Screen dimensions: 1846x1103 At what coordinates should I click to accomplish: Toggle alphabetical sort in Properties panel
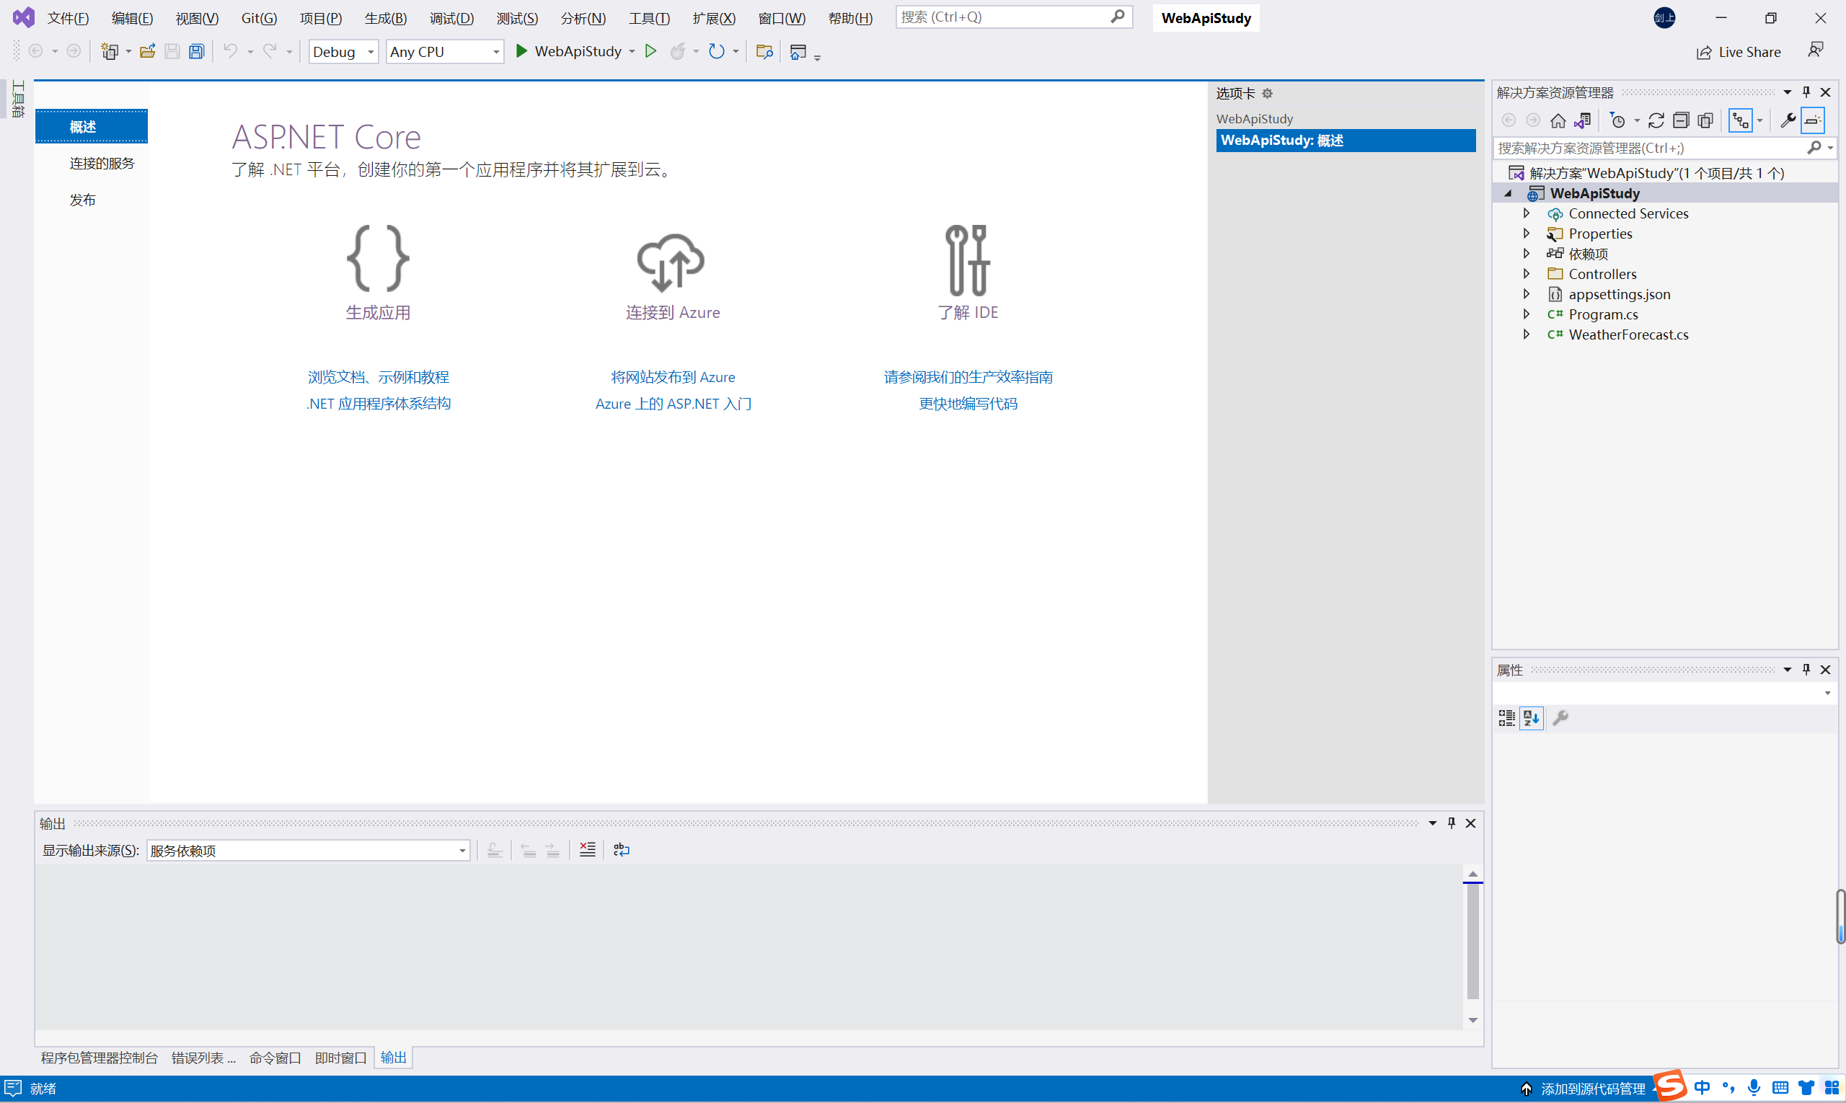coord(1532,718)
